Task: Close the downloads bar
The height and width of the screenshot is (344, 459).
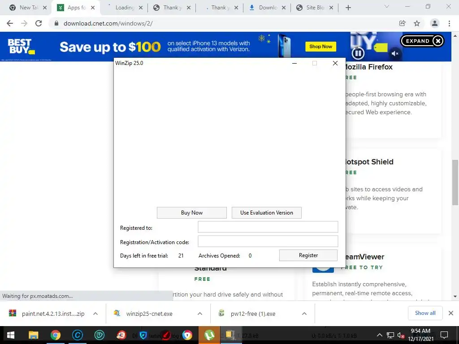Action: pyautogui.click(x=451, y=313)
